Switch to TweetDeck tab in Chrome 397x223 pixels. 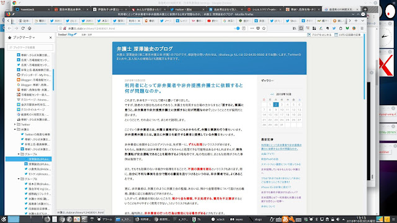pos(32,9)
